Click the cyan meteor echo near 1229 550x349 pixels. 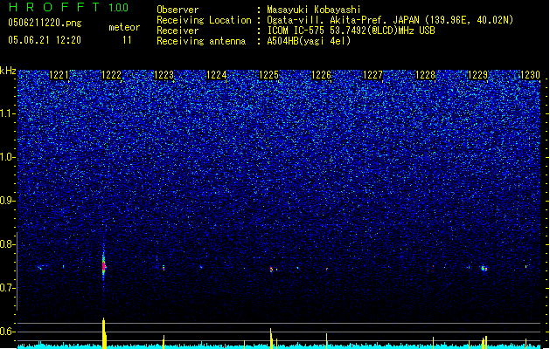484,269
